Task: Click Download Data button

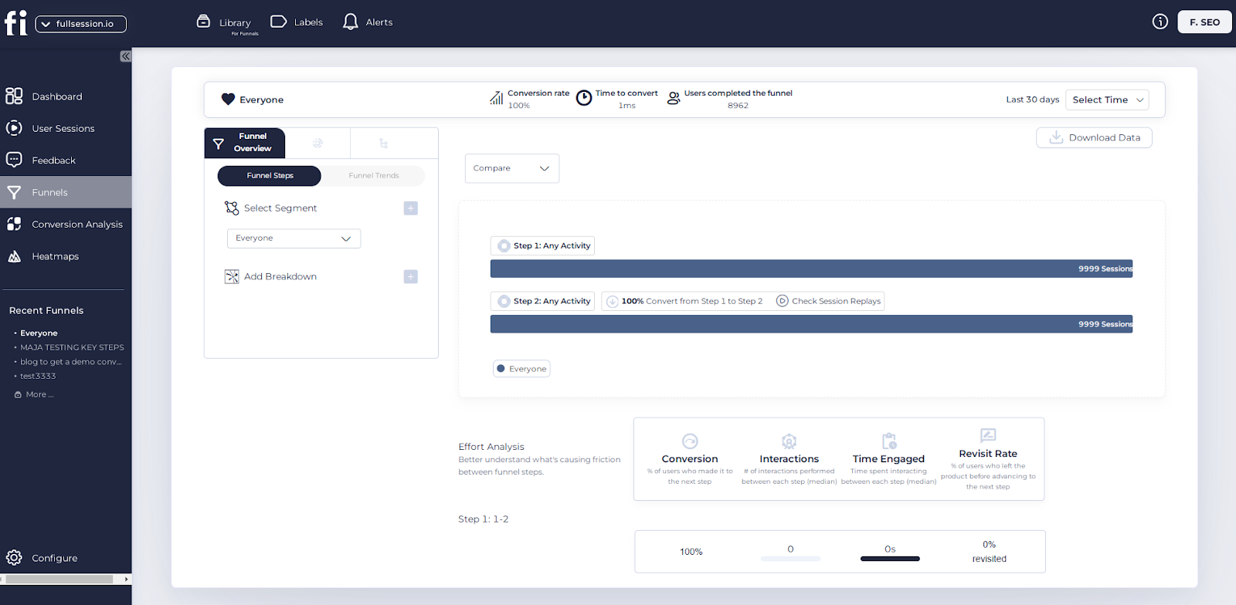Action: point(1094,137)
